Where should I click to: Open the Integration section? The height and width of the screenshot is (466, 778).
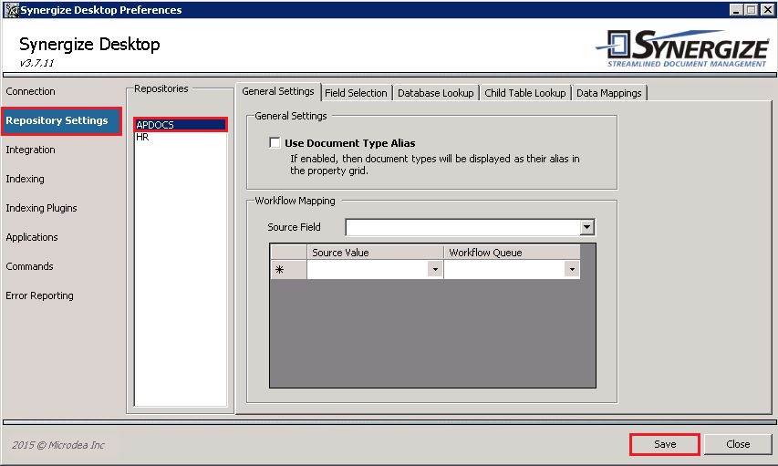(x=30, y=150)
